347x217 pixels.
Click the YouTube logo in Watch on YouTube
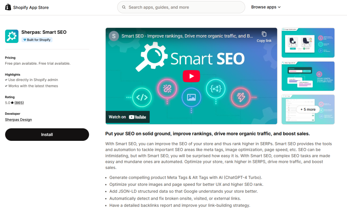[x=138, y=117]
